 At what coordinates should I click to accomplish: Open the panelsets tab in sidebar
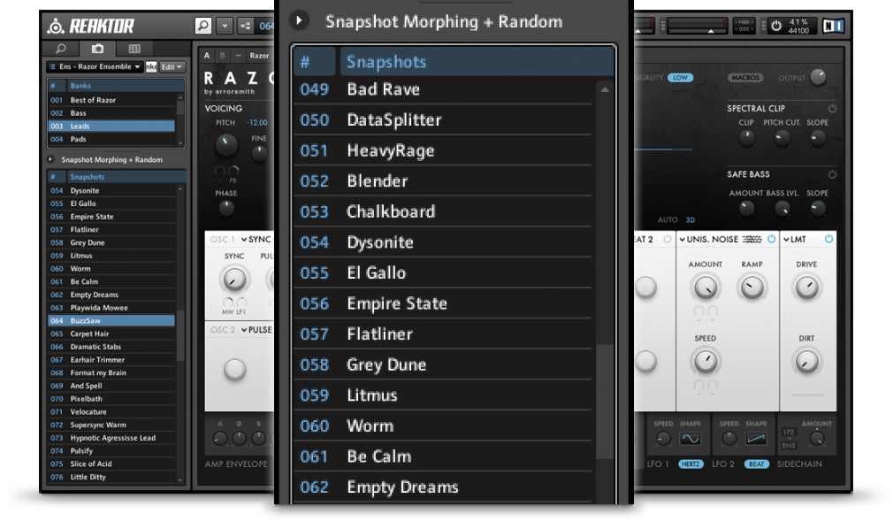134,49
